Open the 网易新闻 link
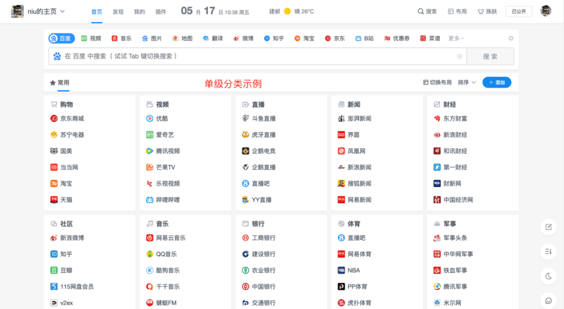 [355, 200]
